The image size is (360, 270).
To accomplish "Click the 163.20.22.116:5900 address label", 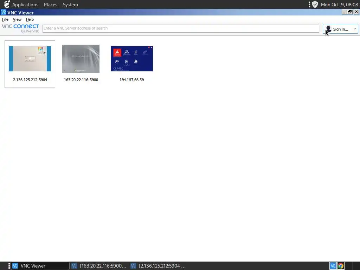I will pos(81,80).
